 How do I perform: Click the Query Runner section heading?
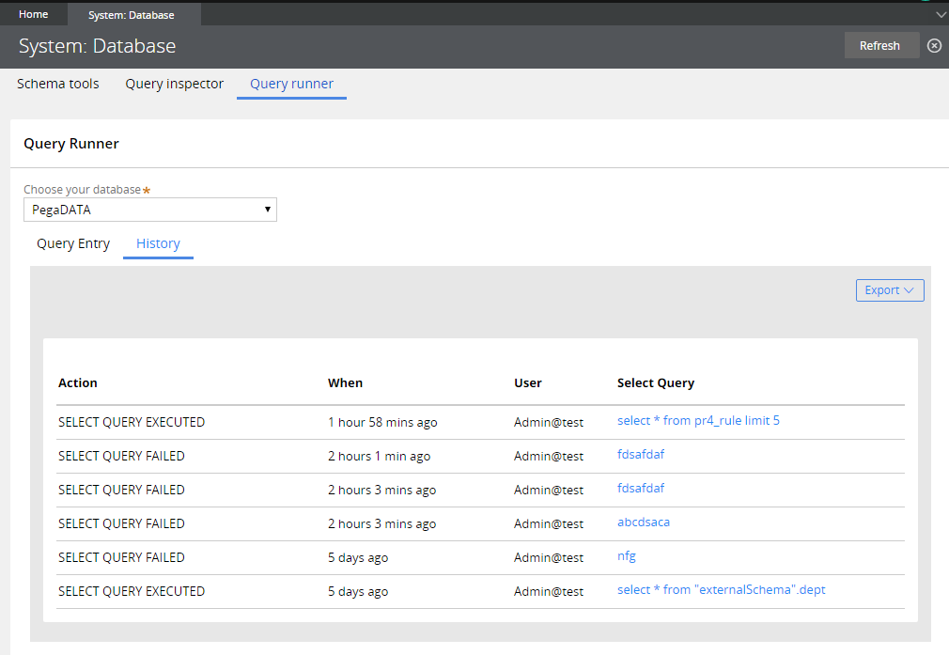click(x=70, y=144)
